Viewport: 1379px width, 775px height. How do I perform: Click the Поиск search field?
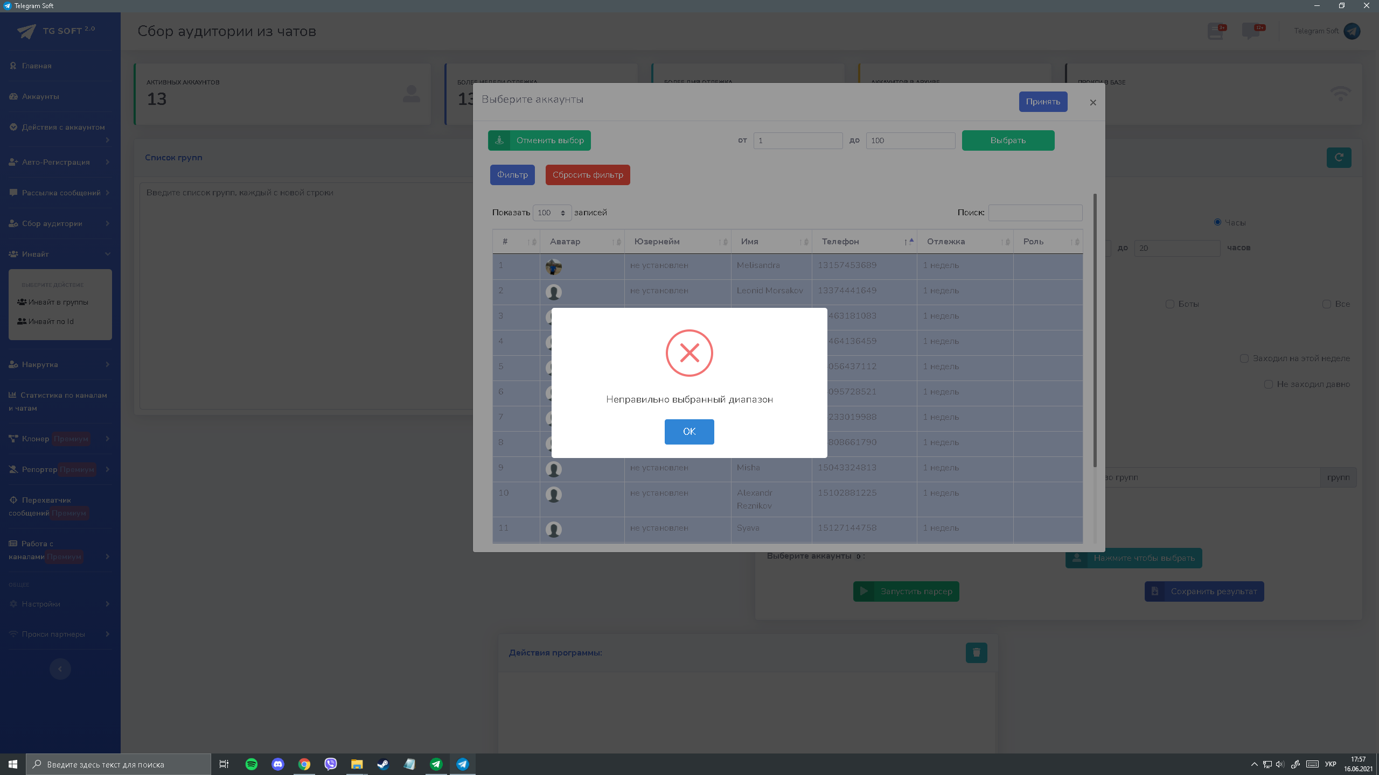click(1035, 213)
